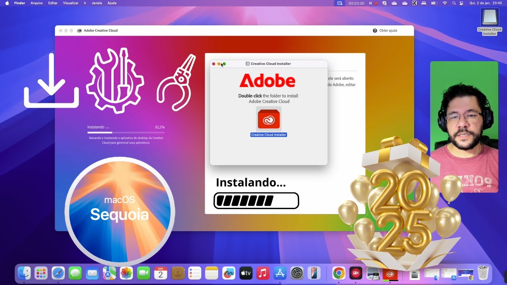The height and width of the screenshot is (285, 507).
Task: Open Mail app in the Dock
Action: point(92,273)
